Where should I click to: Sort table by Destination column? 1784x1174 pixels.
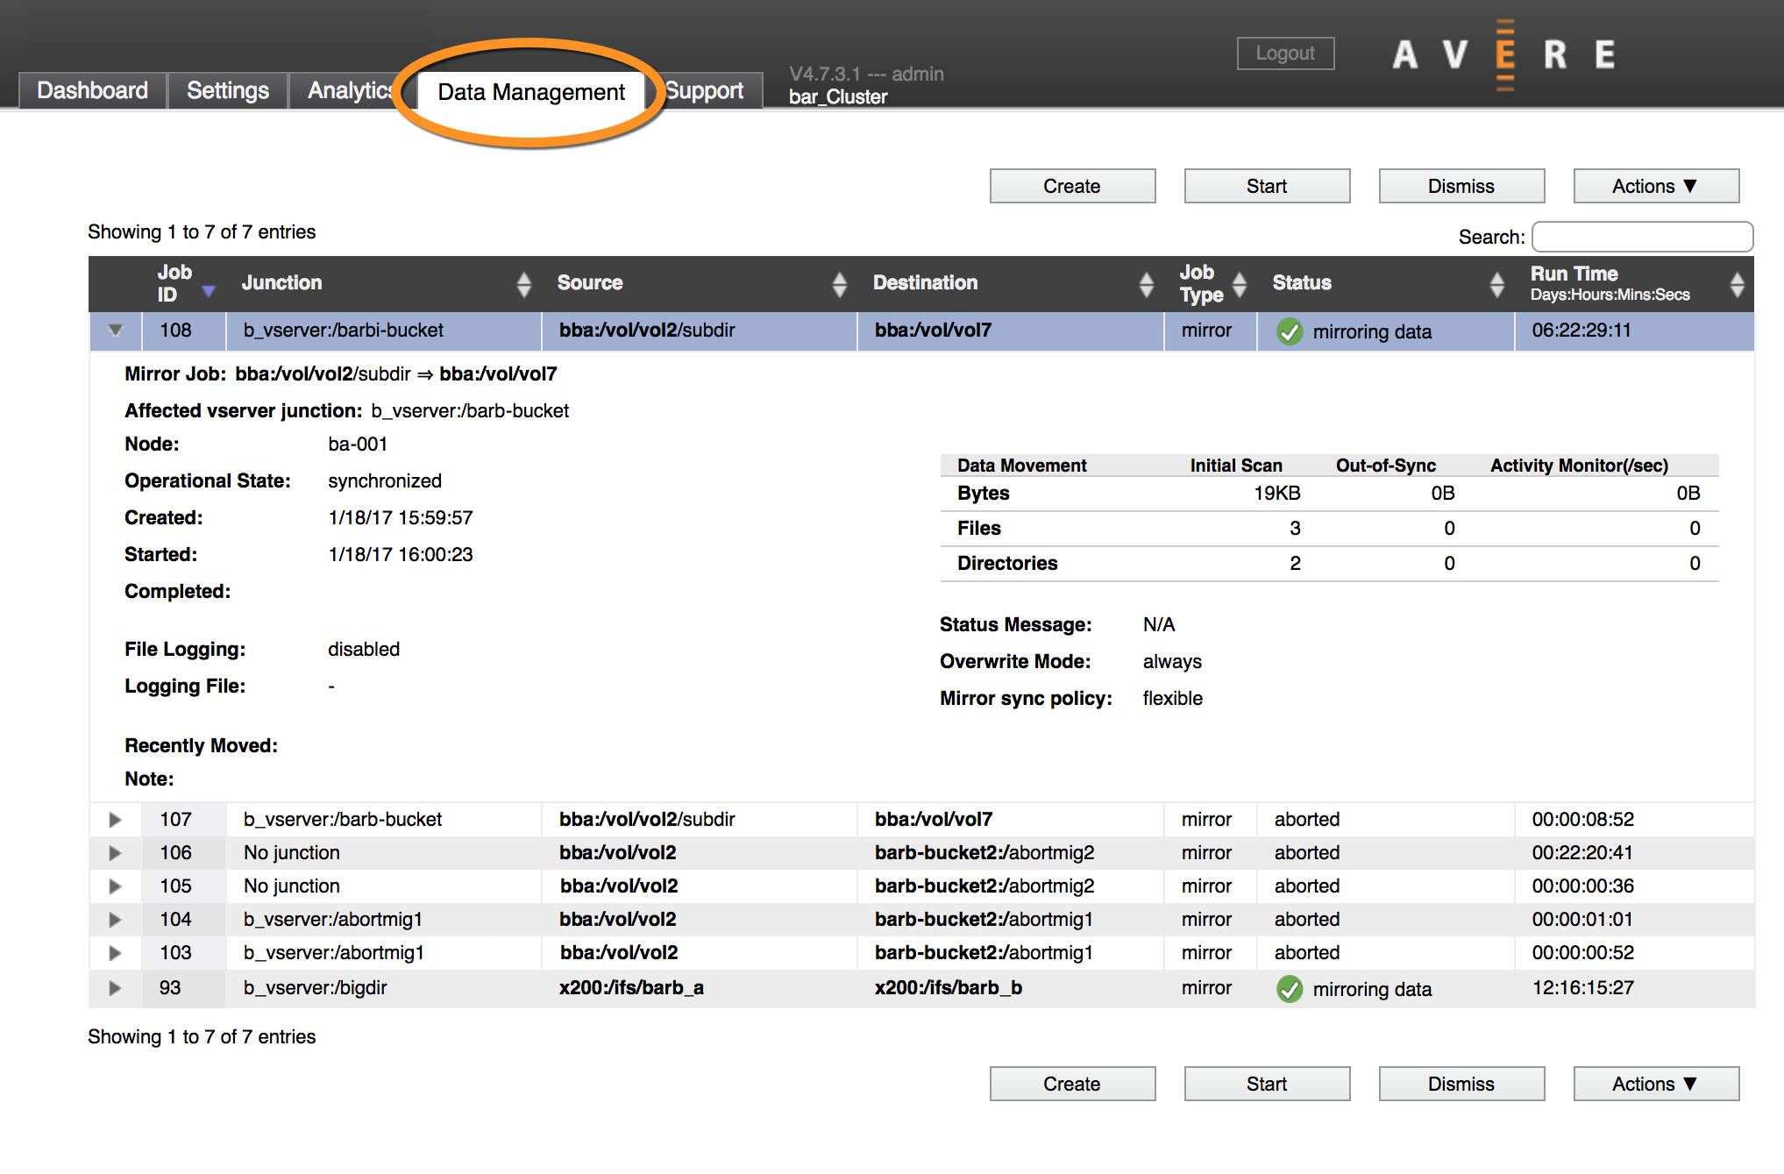coord(1146,284)
